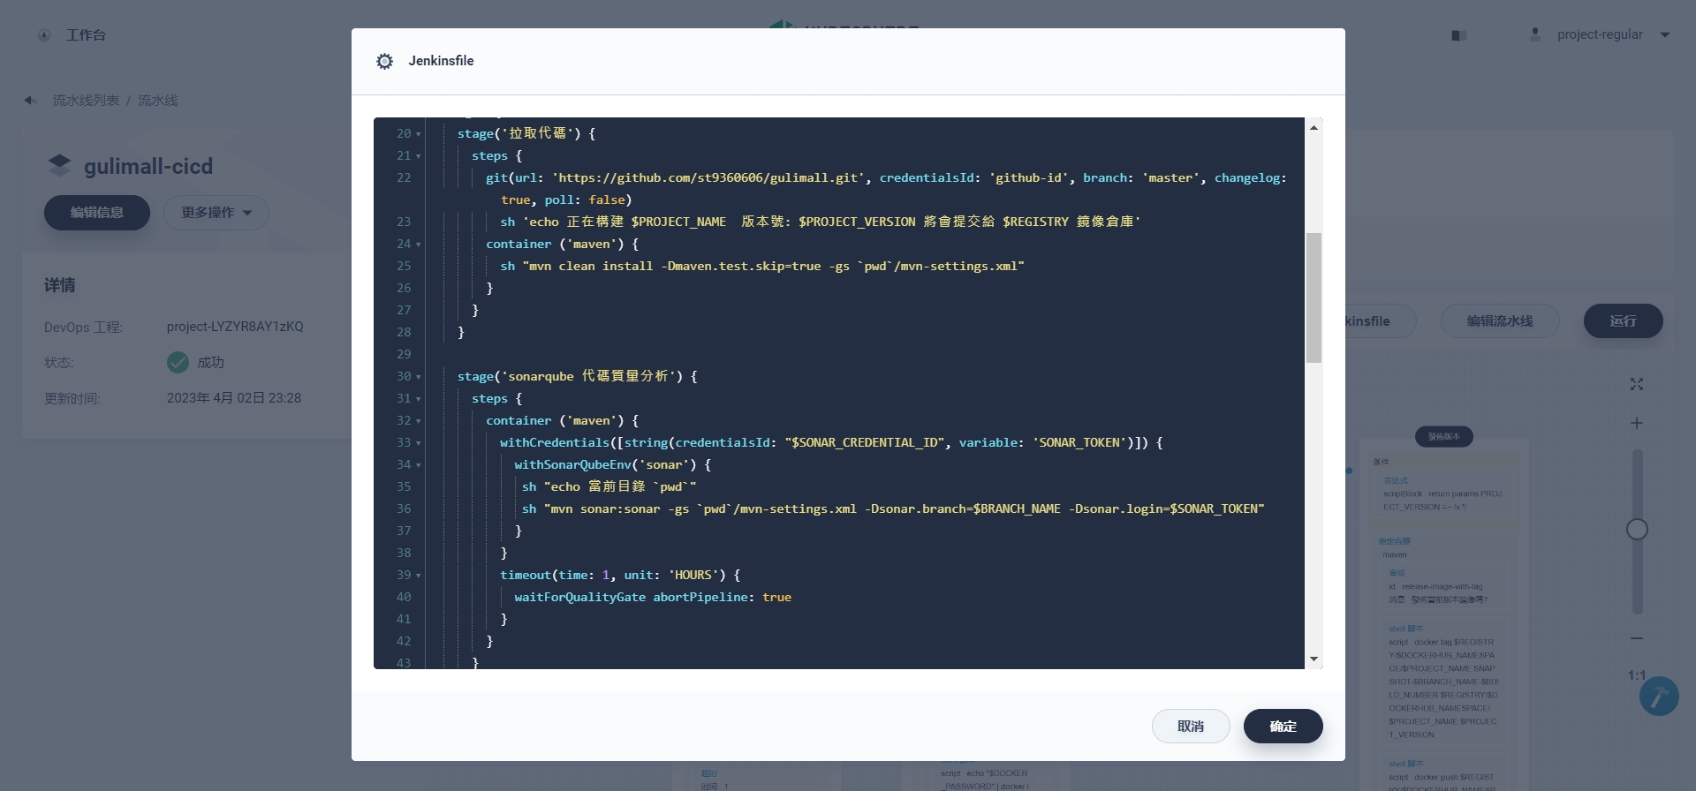Fold code at line 20 stage arrow

point(418,134)
